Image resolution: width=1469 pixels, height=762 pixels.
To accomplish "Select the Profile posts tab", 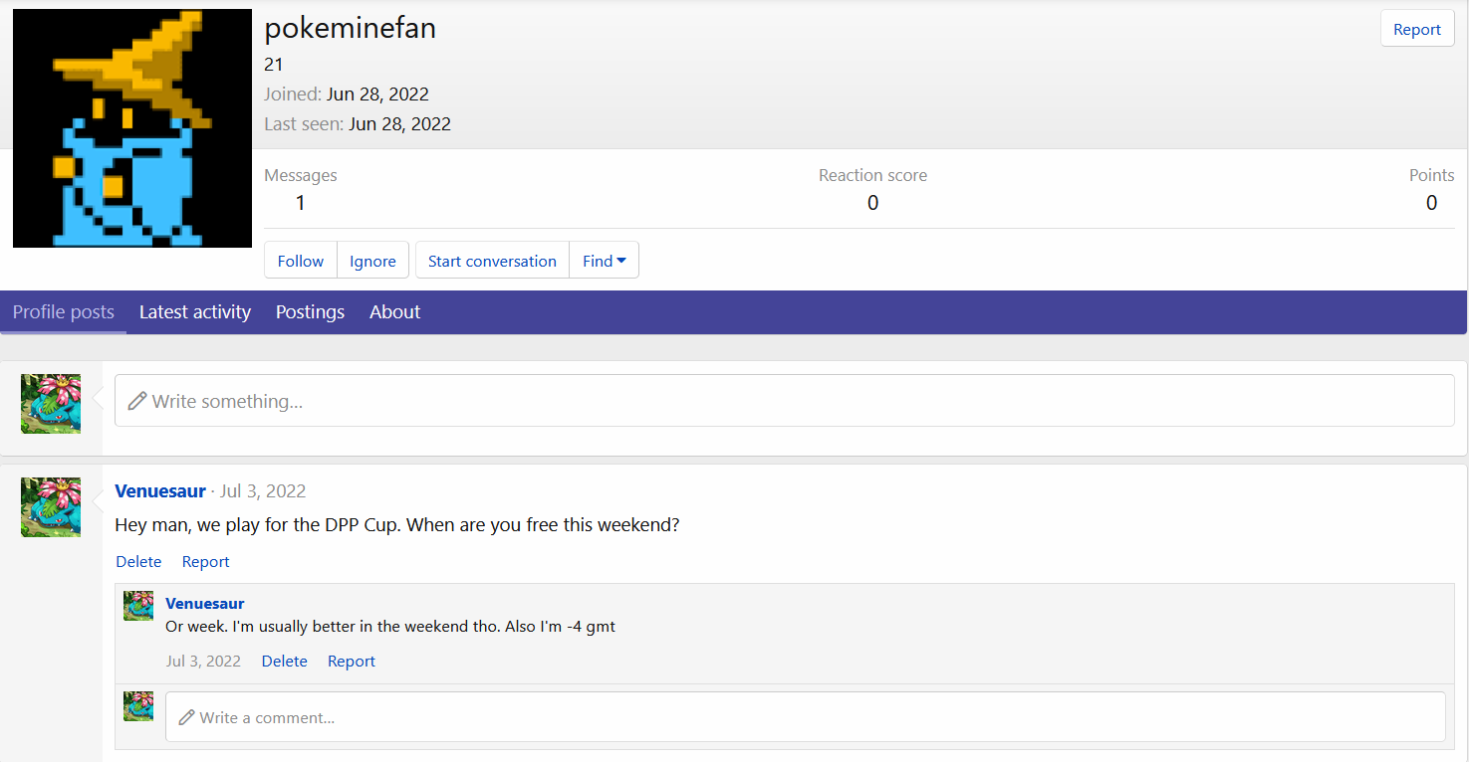I will [x=64, y=312].
